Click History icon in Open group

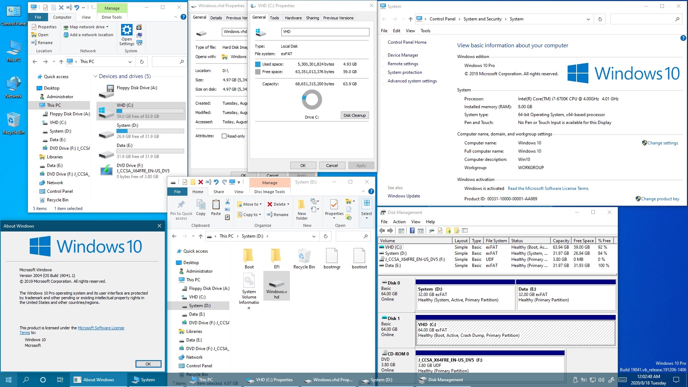pyautogui.click(x=349, y=218)
